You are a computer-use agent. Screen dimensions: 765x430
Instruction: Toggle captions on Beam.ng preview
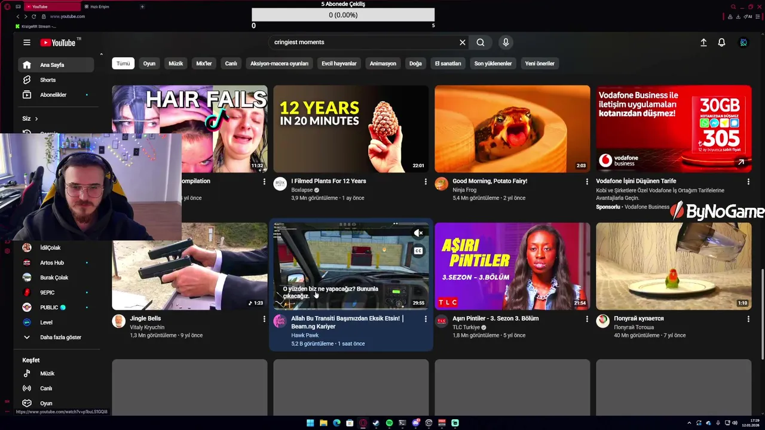click(418, 251)
